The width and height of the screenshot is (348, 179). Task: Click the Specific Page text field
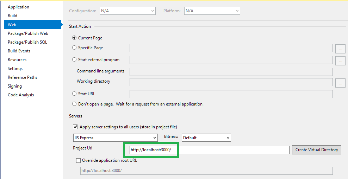click(x=231, y=48)
